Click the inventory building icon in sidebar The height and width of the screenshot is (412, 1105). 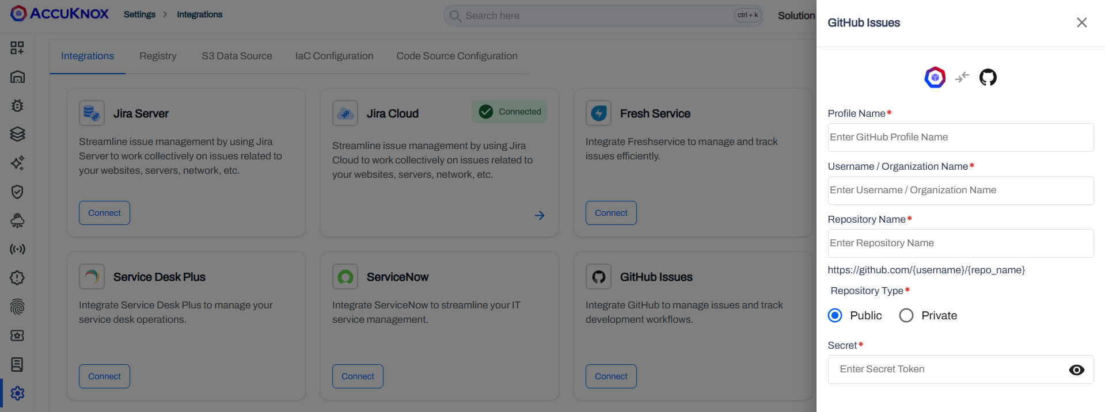click(17, 77)
